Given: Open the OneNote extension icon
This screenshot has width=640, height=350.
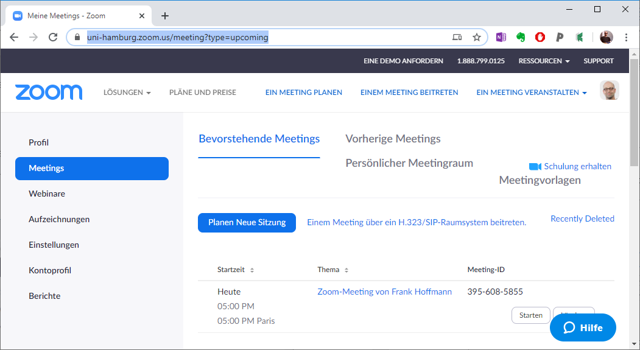Looking at the screenshot, I should [x=501, y=37].
